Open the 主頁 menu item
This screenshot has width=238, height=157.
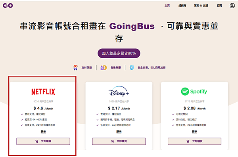pyautogui.click(x=167, y=6)
